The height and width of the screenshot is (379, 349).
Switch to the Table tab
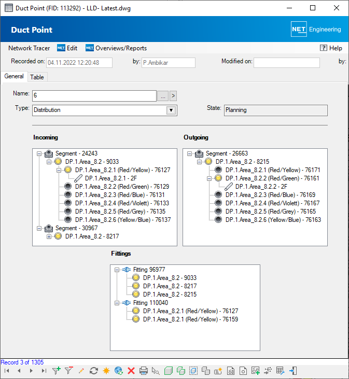pos(37,77)
